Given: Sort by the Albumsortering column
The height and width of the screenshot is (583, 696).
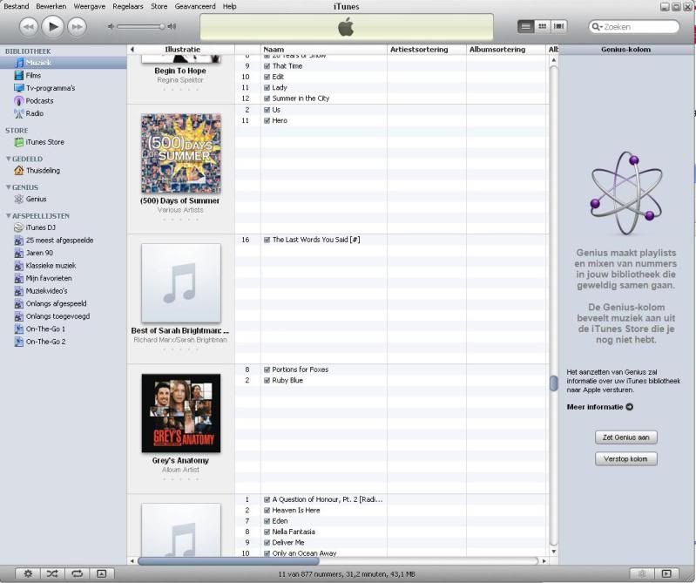Looking at the screenshot, I should point(506,50).
